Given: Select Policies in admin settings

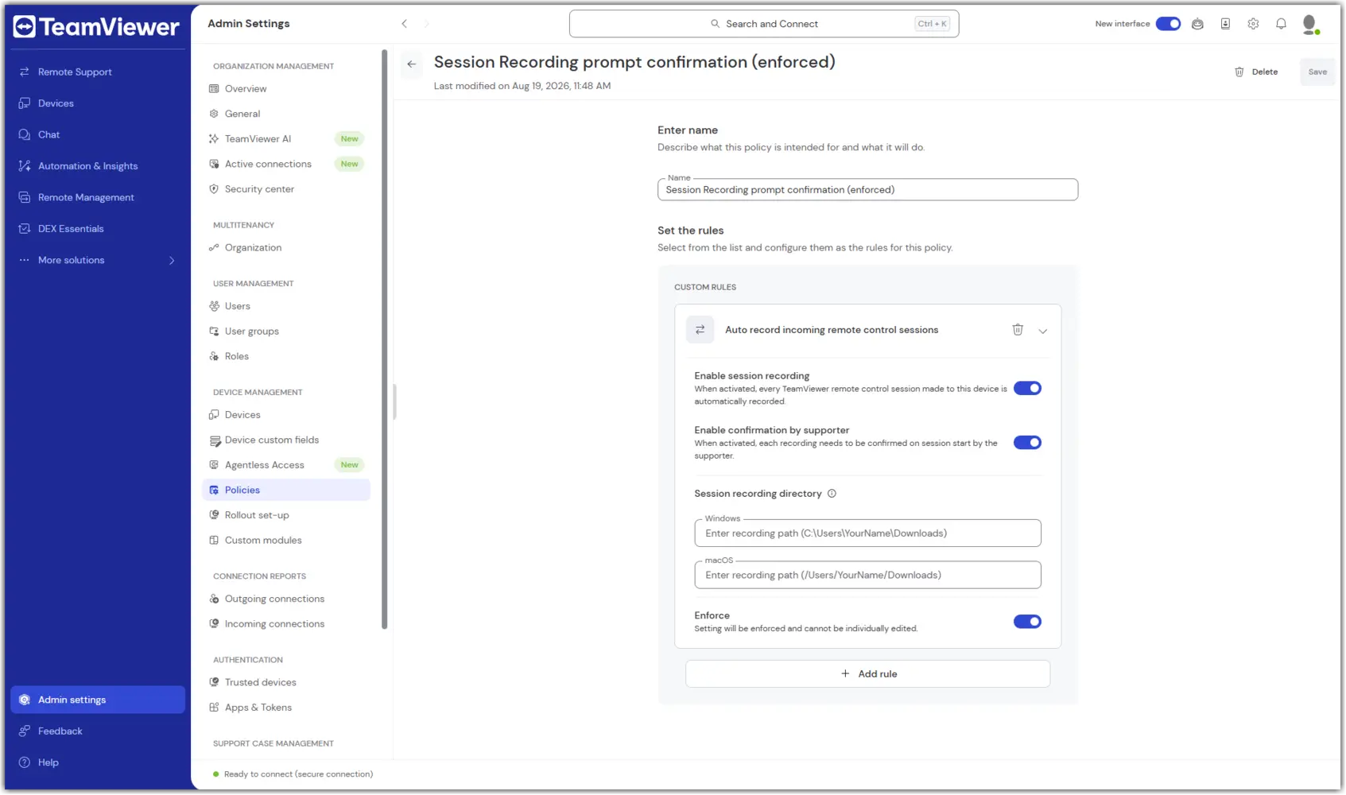Looking at the screenshot, I should point(286,491).
